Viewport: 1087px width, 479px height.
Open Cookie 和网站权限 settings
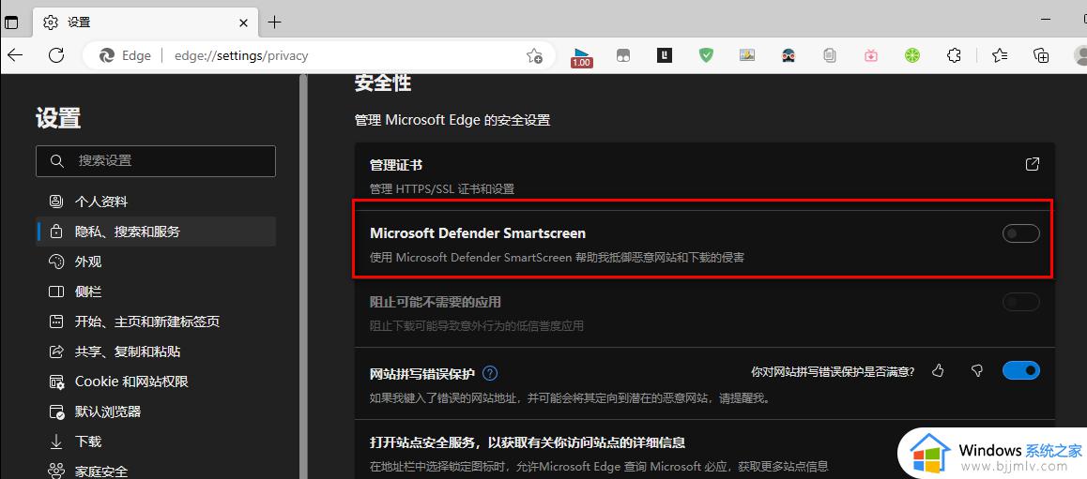pyautogui.click(x=155, y=382)
